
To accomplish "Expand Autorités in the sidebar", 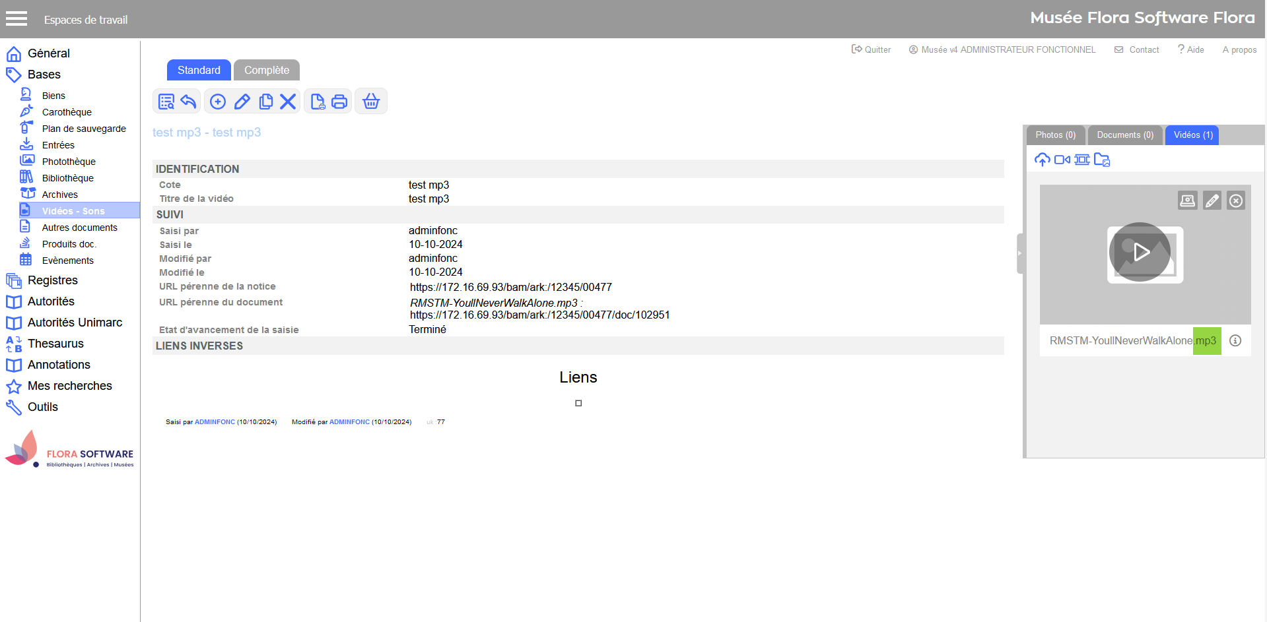I will (51, 301).
